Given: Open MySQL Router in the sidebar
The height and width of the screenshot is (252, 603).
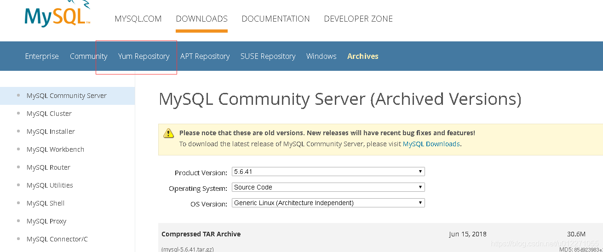Looking at the screenshot, I should [x=48, y=167].
